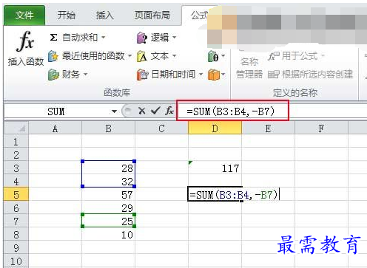Image resolution: width=367 pixels, height=268 pixels.
Task: Expand the Financial dropdown arrow
Action: coord(85,74)
